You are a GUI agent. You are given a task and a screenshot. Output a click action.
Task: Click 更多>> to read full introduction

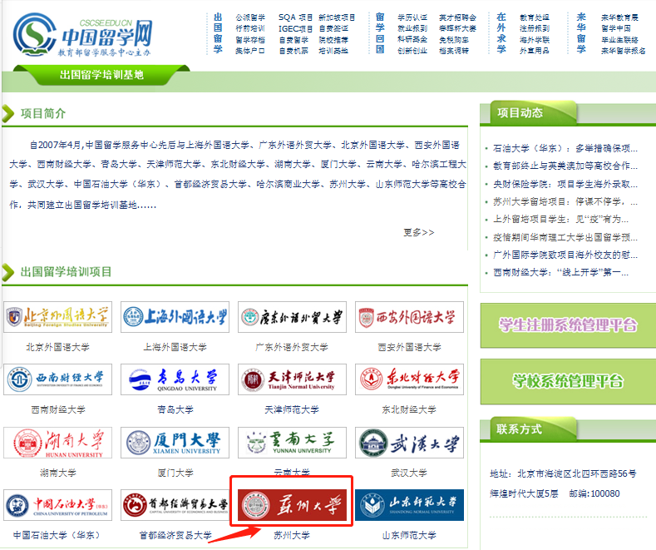418,232
